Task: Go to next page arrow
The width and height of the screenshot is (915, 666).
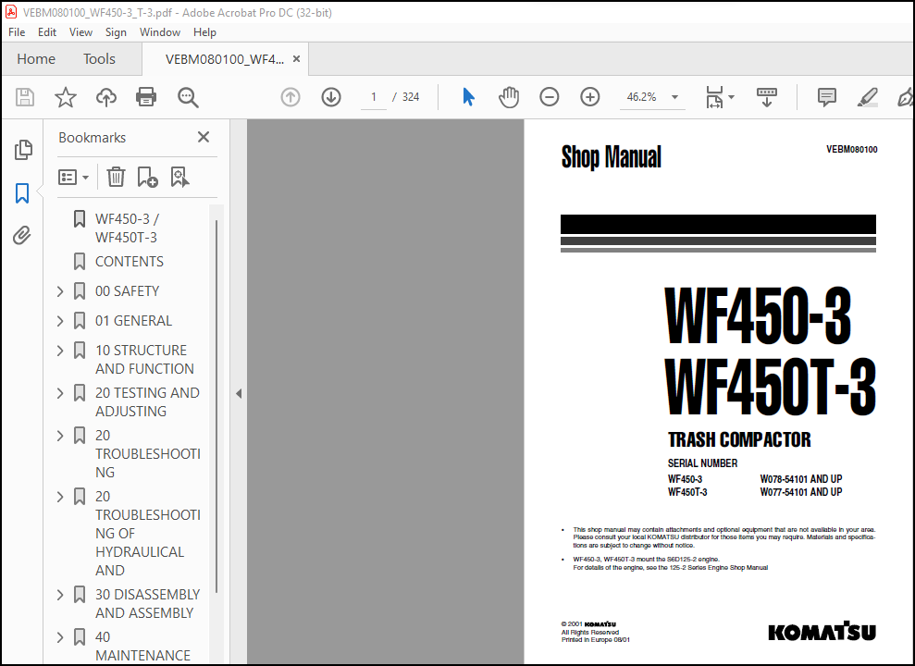Action: tap(331, 97)
